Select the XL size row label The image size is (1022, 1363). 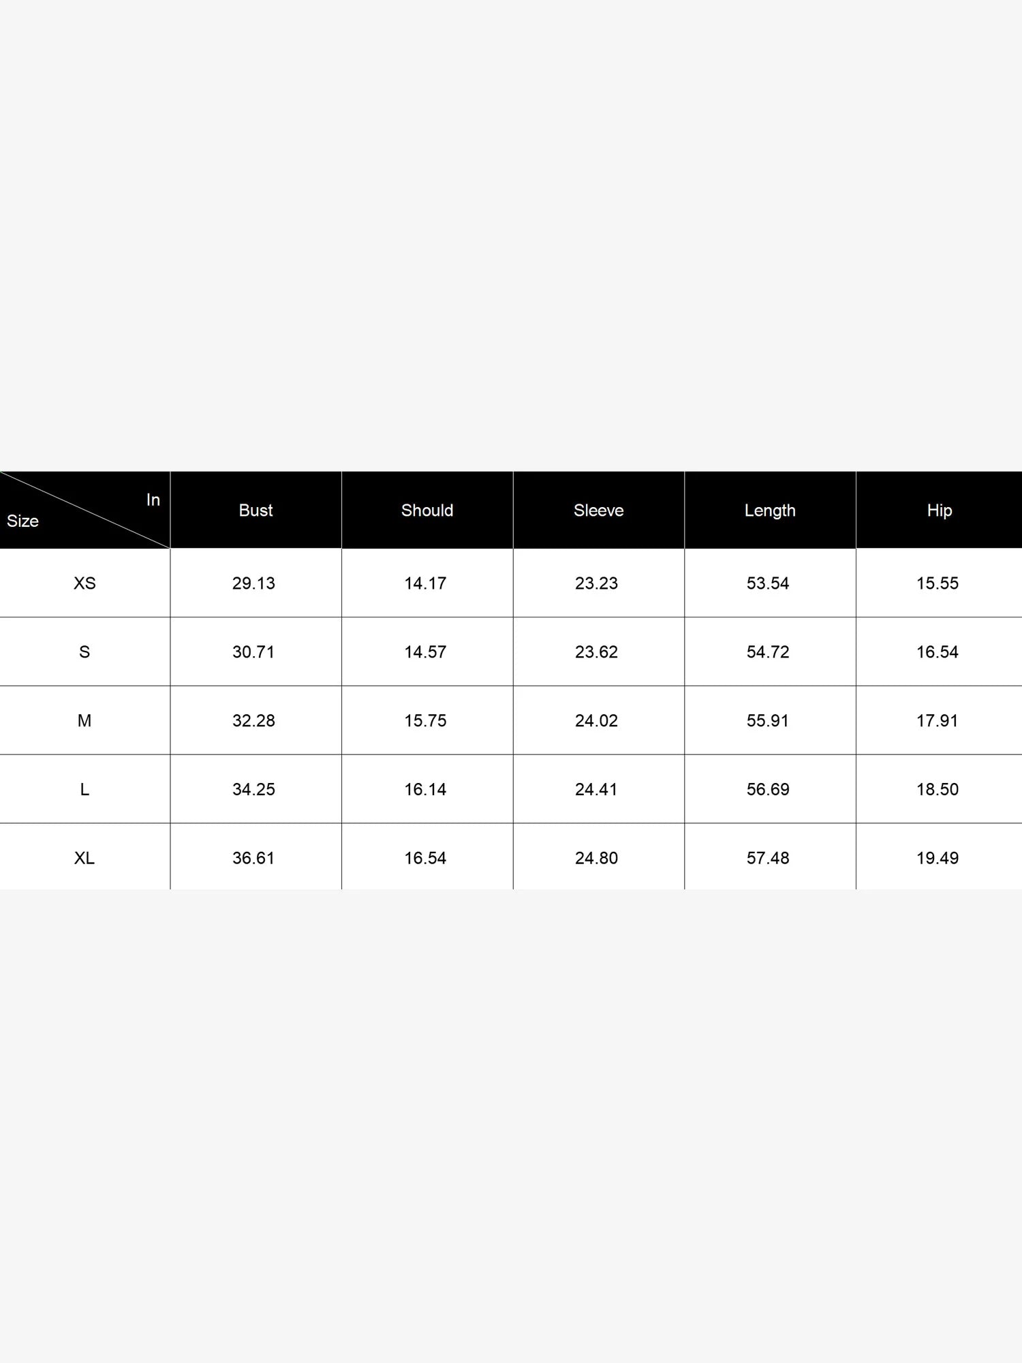click(84, 858)
